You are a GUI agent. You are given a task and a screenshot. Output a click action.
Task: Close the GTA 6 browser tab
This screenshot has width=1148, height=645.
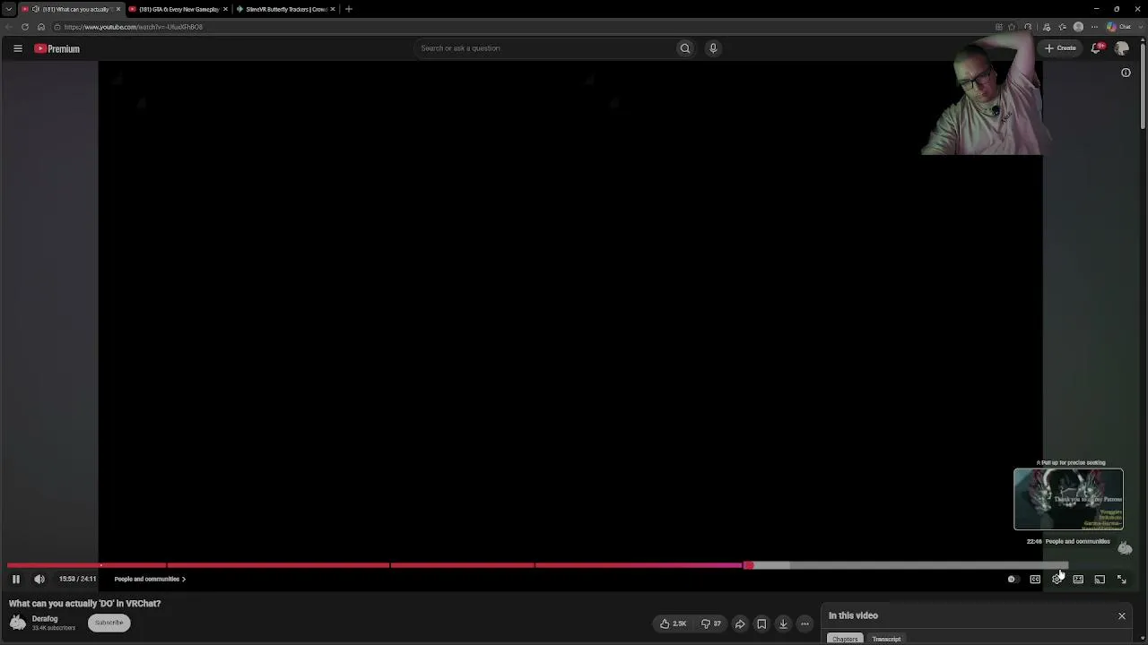pos(224,9)
